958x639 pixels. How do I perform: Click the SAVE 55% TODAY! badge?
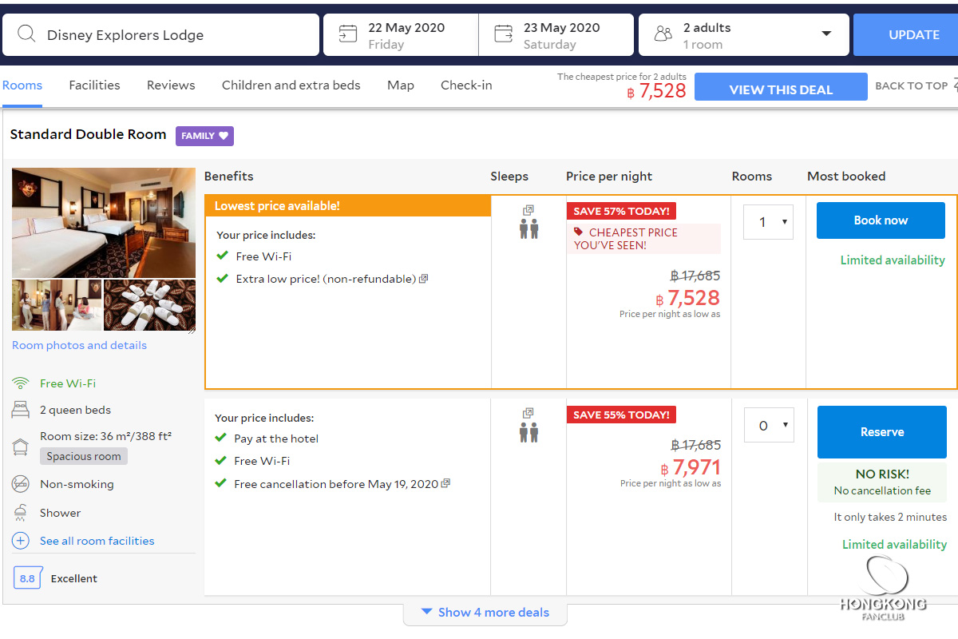point(621,415)
